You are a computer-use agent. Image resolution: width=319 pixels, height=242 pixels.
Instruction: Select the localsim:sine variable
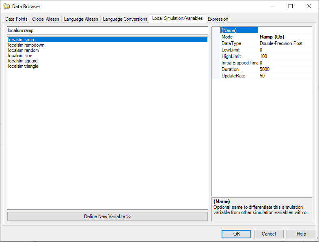(20, 56)
